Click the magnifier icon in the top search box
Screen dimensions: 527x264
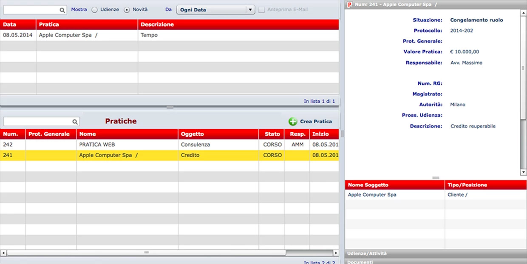click(x=62, y=10)
